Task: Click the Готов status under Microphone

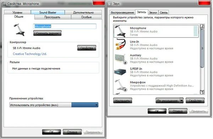Action: pos(134,35)
